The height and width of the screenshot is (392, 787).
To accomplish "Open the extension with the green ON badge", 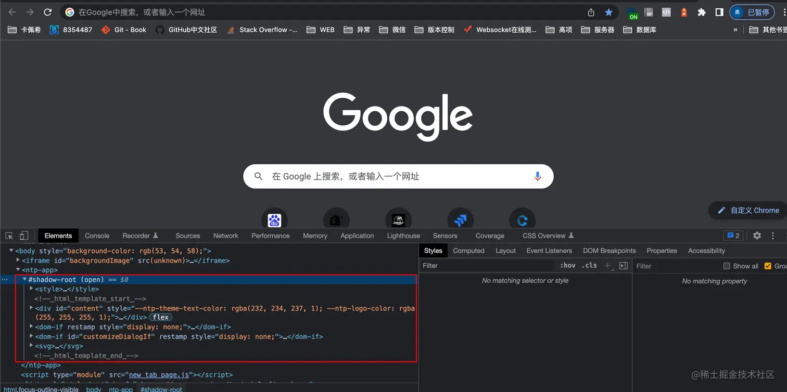I will click(x=632, y=13).
